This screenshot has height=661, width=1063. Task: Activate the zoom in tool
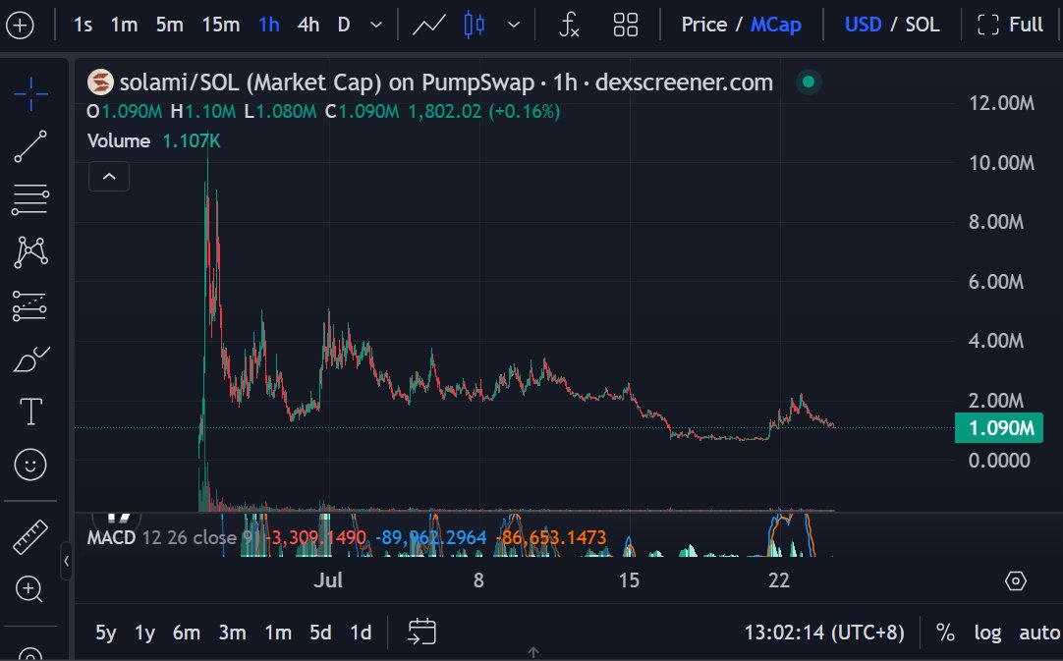pyautogui.click(x=30, y=589)
